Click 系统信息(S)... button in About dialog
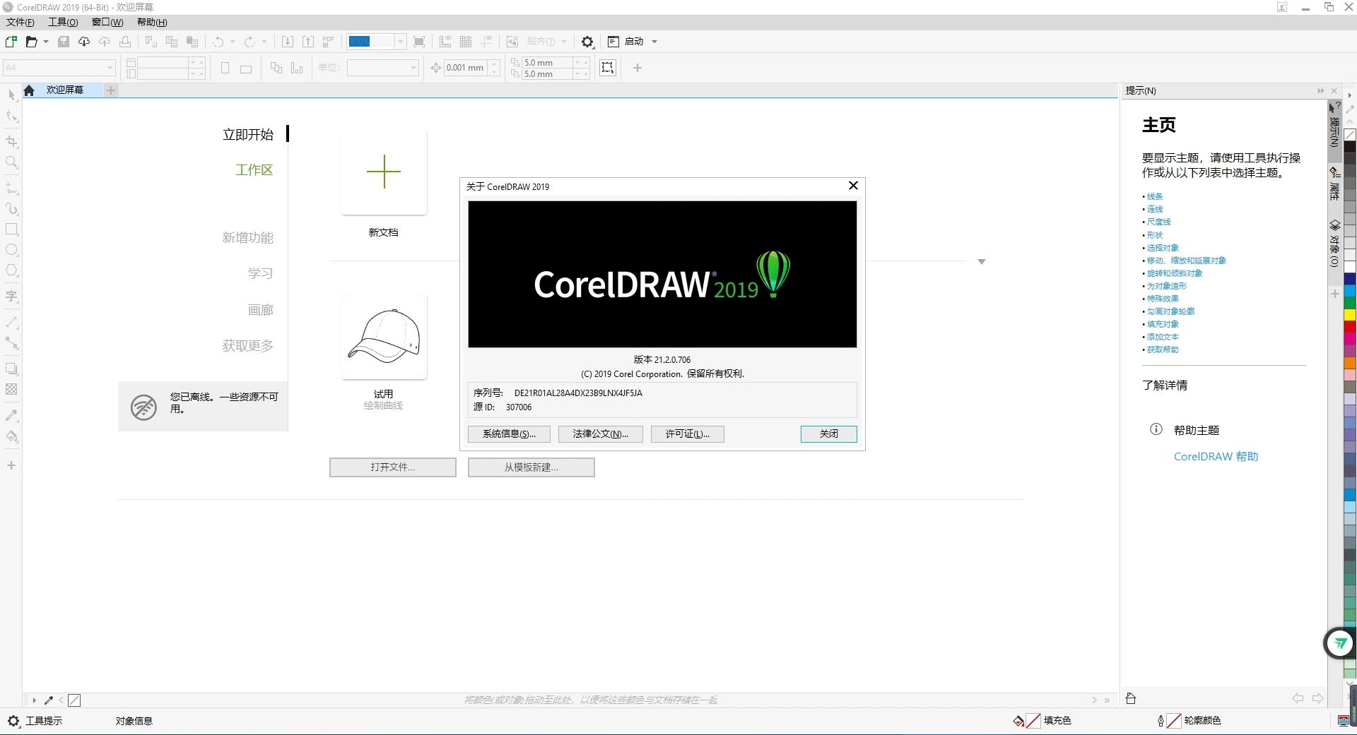The image size is (1357, 735). (x=510, y=434)
